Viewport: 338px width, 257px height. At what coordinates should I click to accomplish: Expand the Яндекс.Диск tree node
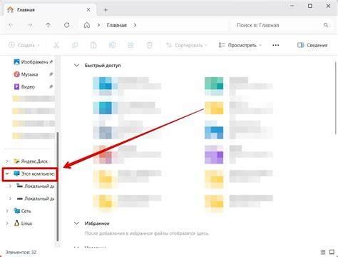[x=7, y=161]
